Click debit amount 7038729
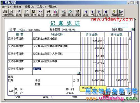The width and height of the screenshot is (140, 103). pyautogui.click(x=98, y=64)
